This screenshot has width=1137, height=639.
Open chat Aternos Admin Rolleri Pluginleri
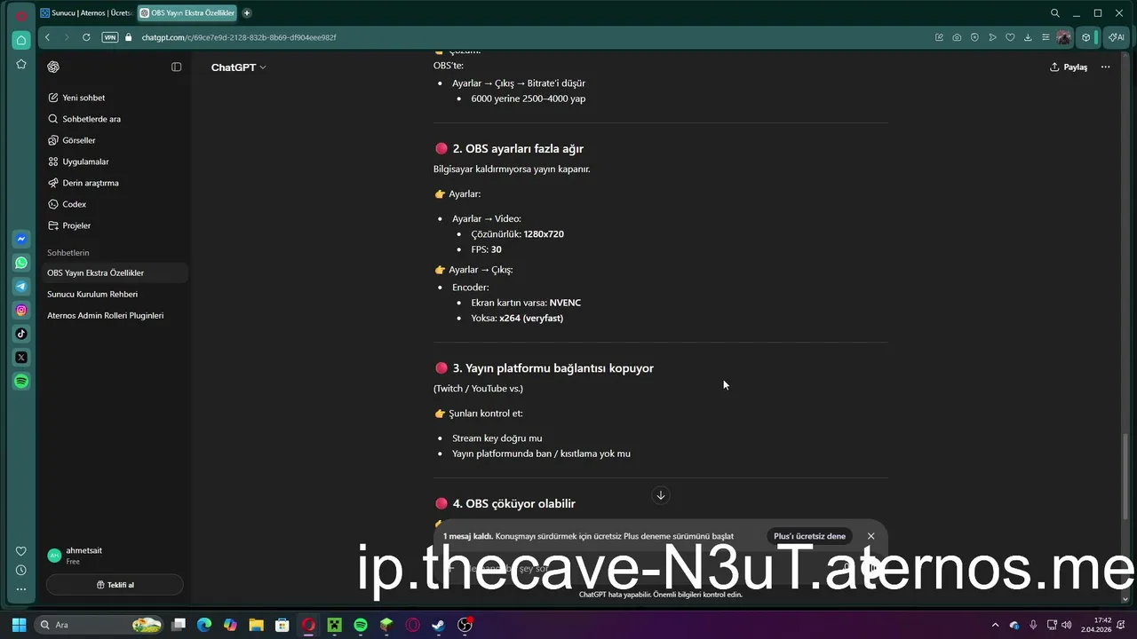pos(115,315)
